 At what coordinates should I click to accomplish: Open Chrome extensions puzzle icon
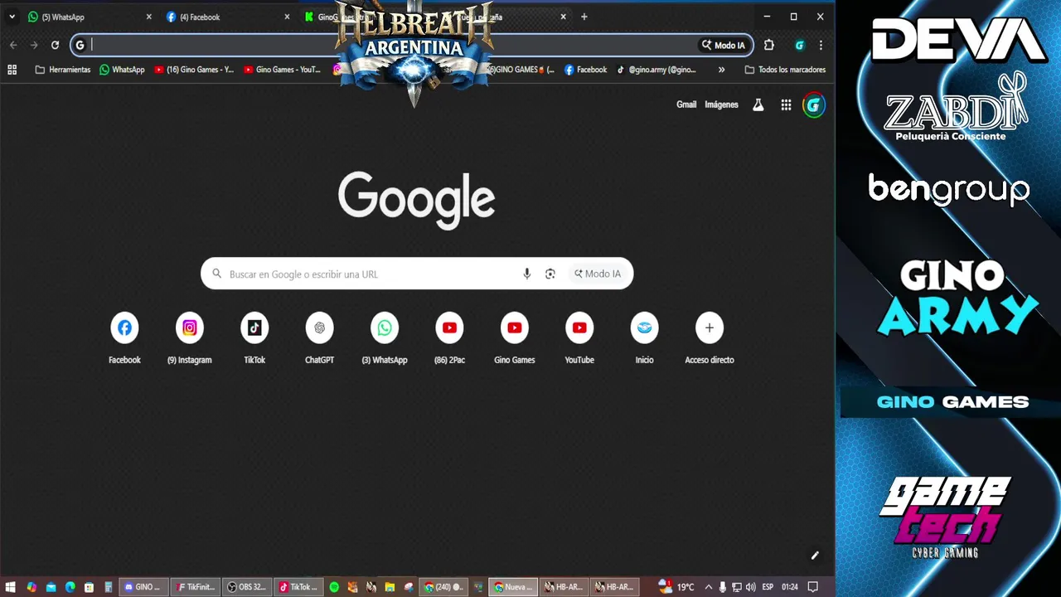768,45
